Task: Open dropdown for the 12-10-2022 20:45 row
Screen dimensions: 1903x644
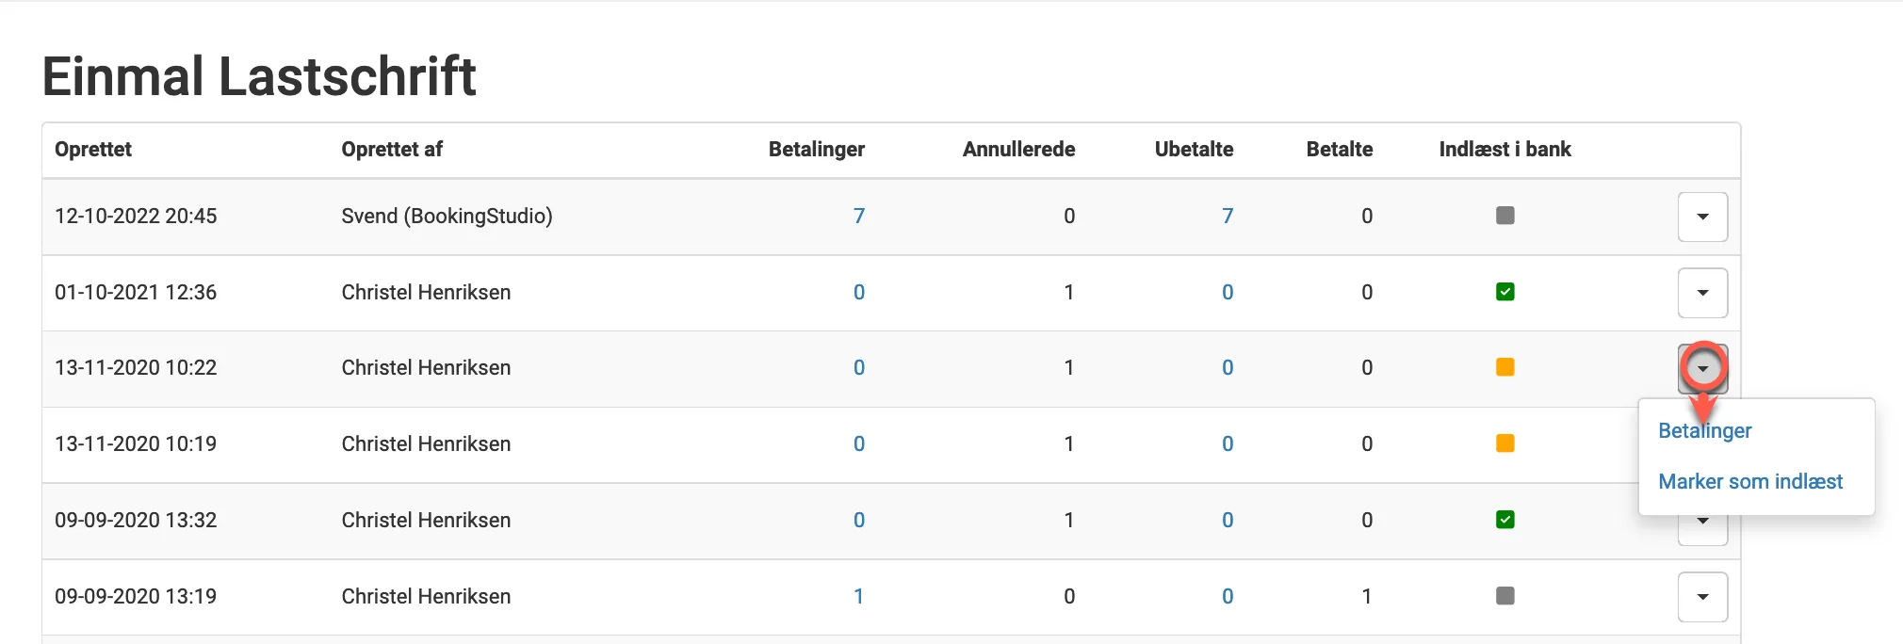Action: tap(1702, 217)
